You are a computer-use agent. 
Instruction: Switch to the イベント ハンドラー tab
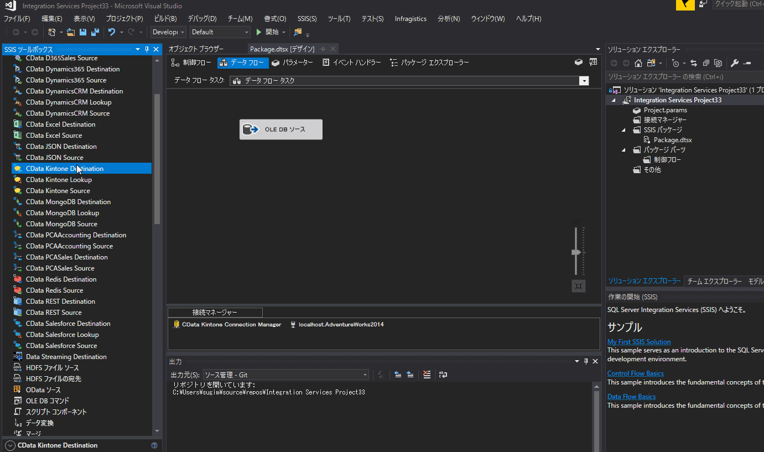(351, 63)
